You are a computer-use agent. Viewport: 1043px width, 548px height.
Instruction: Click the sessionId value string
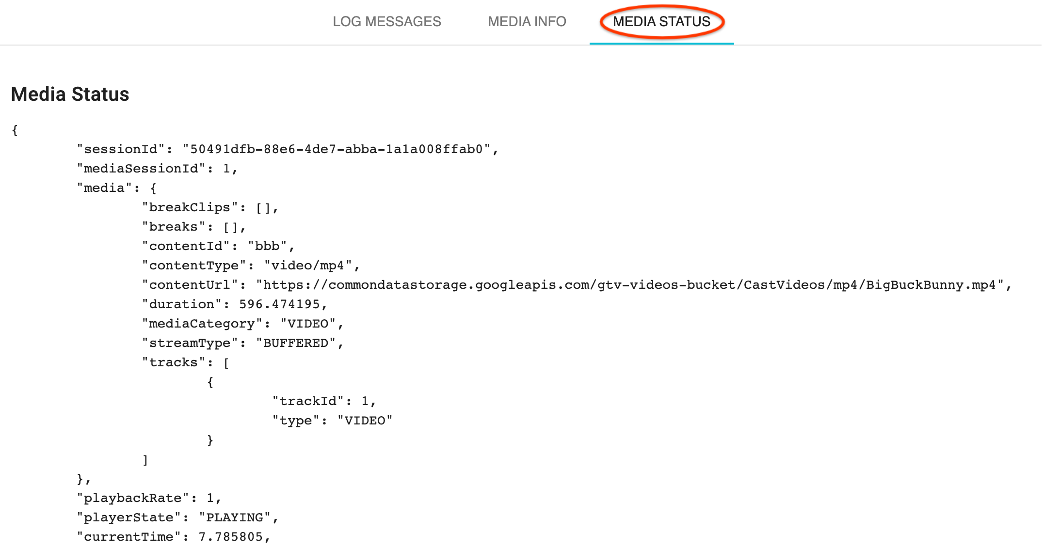tap(337, 149)
